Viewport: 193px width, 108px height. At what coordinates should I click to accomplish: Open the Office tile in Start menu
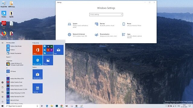click(37, 50)
